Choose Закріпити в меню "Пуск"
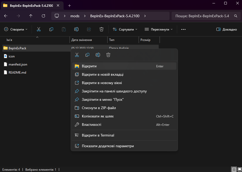This screenshot has width=242, height=172. pyautogui.click(x=124, y=99)
